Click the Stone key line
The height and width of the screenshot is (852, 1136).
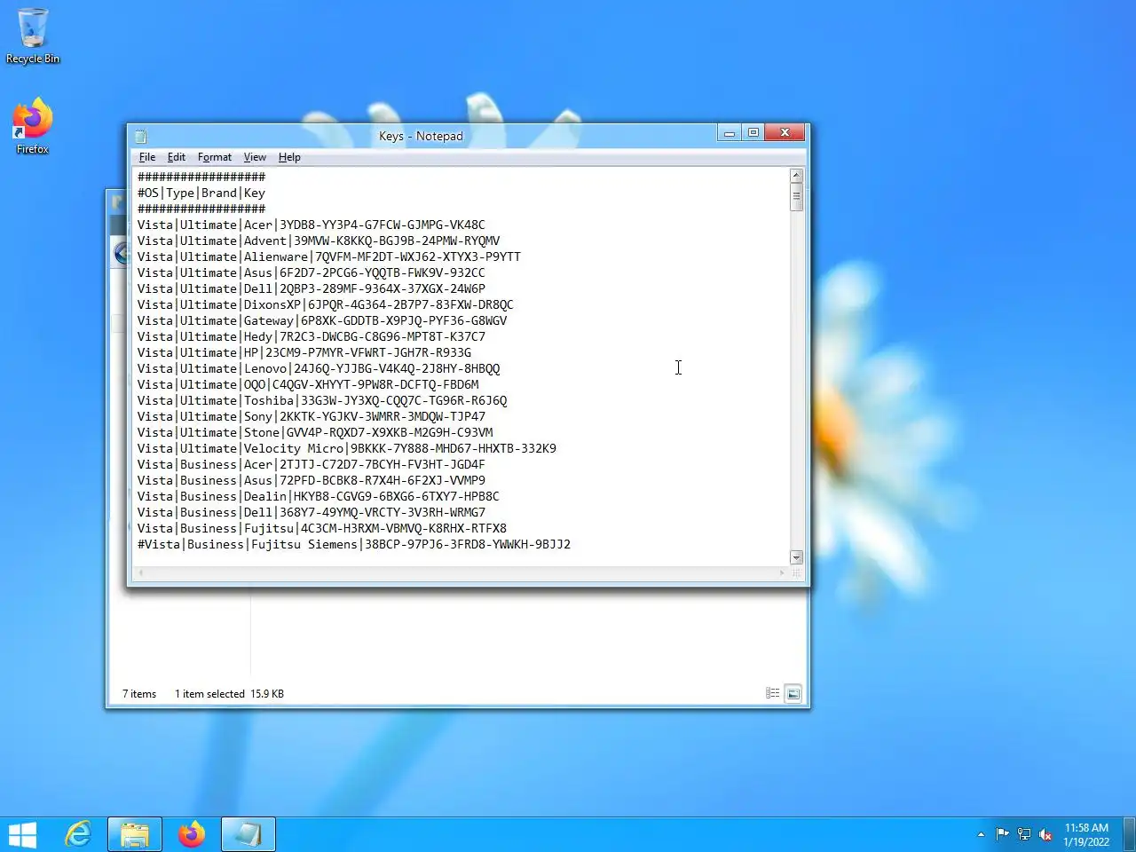pyautogui.click(x=315, y=432)
